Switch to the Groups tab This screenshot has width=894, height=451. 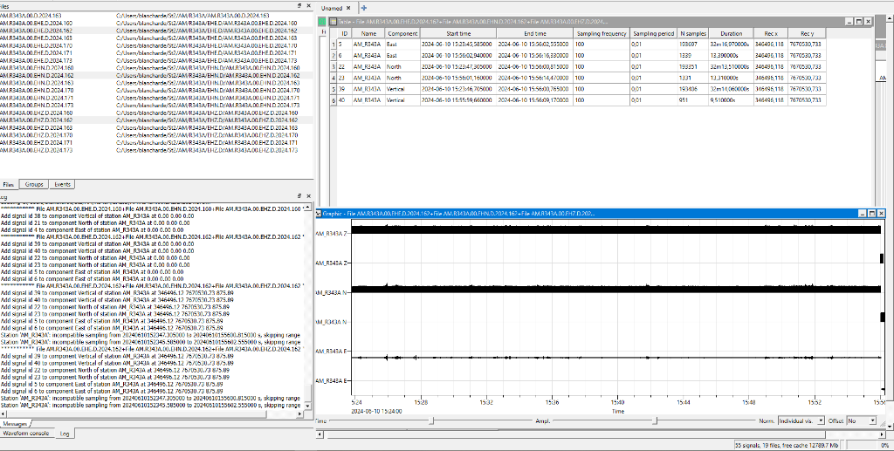pyautogui.click(x=34, y=185)
